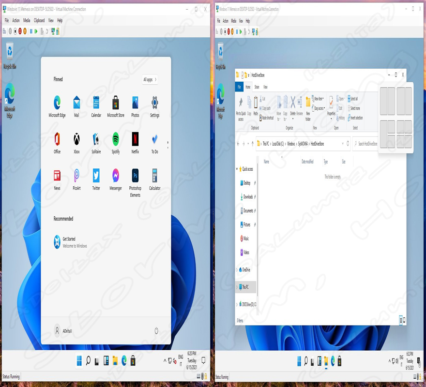Click Windows in the address breadcrumb

click(291, 144)
